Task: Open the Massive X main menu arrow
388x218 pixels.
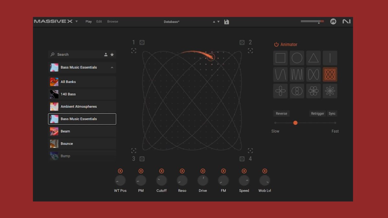Action: [x=77, y=22]
